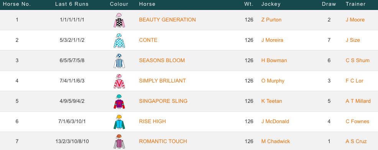The height and width of the screenshot is (150, 378).
Task: Open trainer C Fownes link
Action: click(357, 121)
